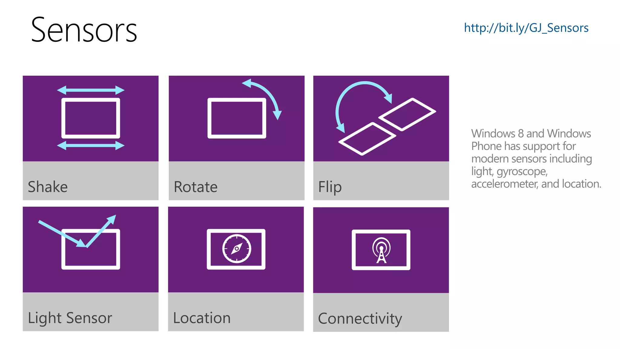The width and height of the screenshot is (620, 349).
Task: Open the bit.ly/GJ_Sensors link
Action: pos(526,28)
